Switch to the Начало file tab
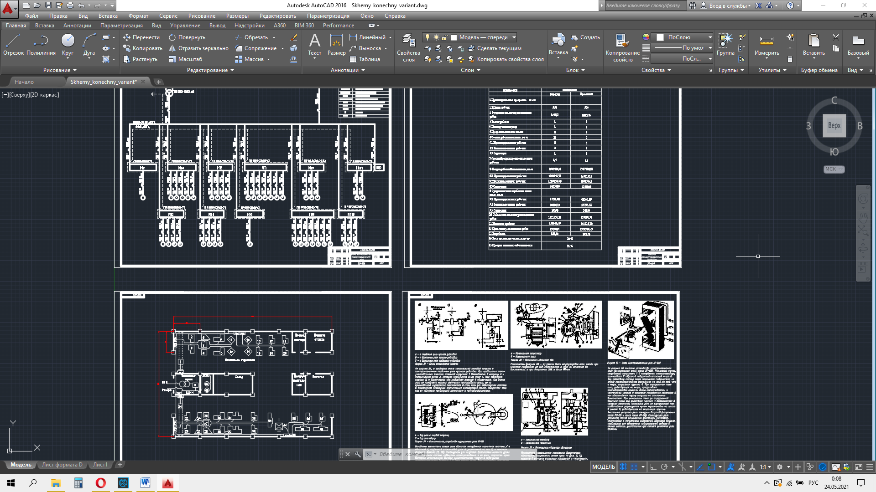 pyautogui.click(x=24, y=82)
